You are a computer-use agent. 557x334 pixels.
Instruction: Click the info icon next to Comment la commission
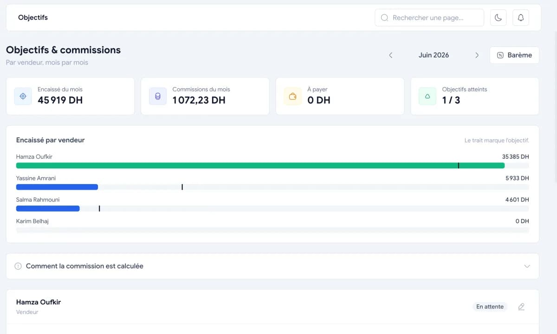[18, 266]
